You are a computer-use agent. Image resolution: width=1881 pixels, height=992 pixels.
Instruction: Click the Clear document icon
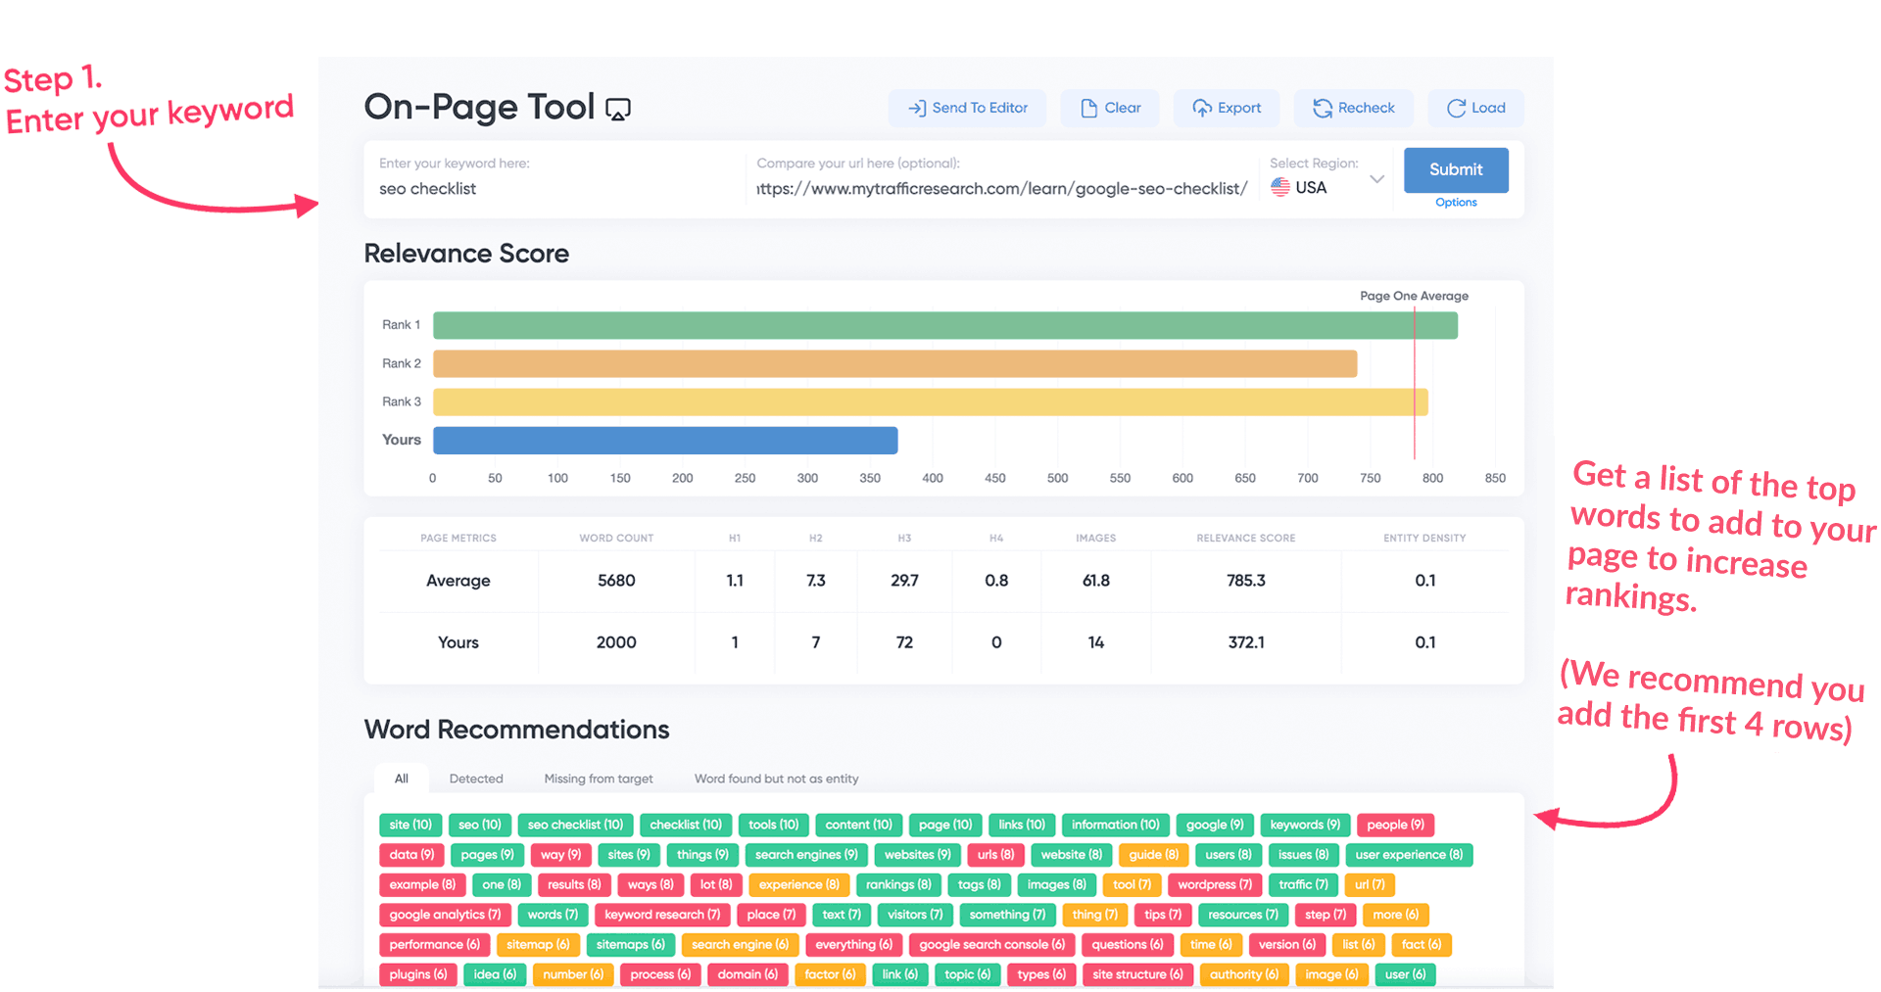(1088, 109)
